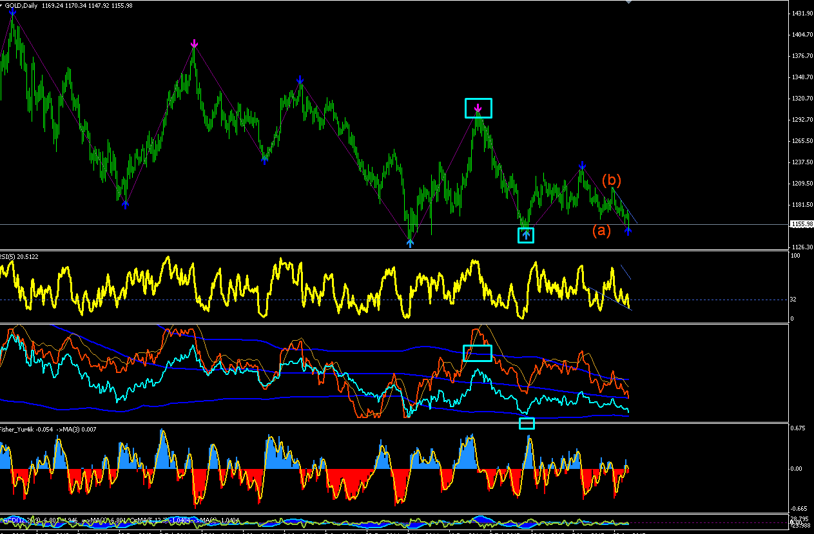Select the orange (b) wave label

(x=612, y=180)
